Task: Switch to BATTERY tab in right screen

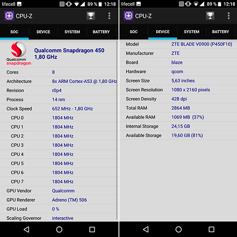Action: coord(220,32)
